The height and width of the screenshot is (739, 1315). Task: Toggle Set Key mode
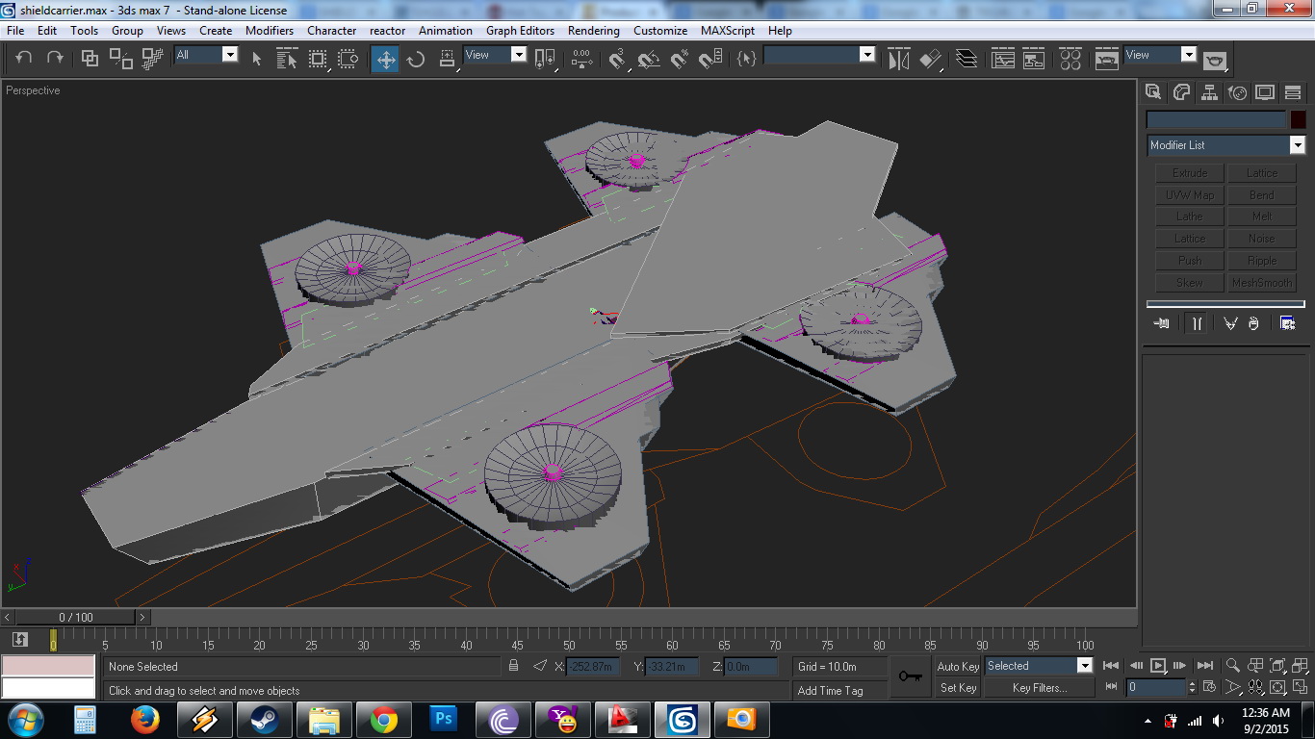(958, 688)
